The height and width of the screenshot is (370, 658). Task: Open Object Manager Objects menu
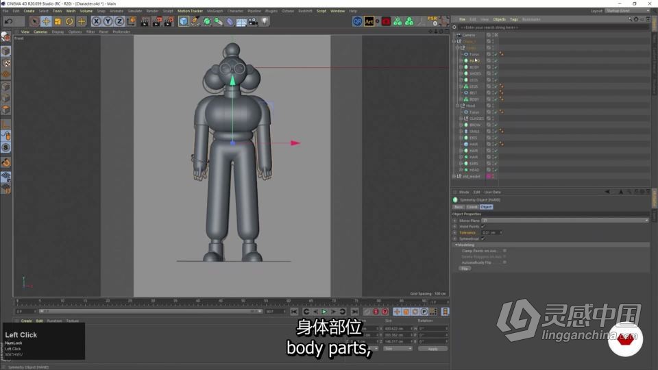(x=499, y=19)
